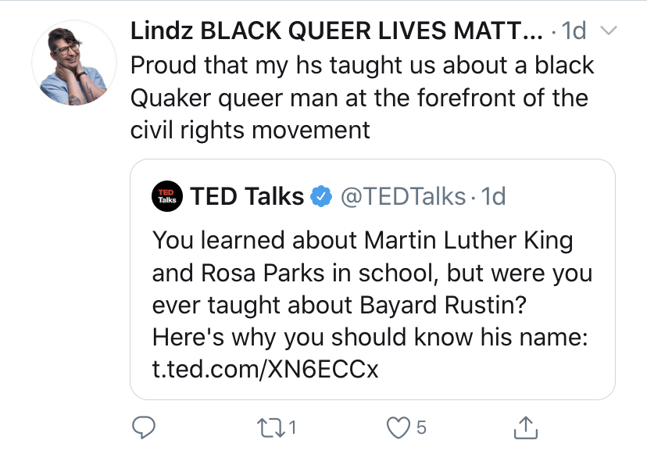Click the 1d timestamp in the quoted tweet
Screen dimensions: 647x451
coord(493,196)
